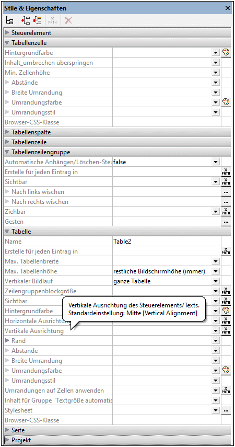Open ellipsis button for Stylesheet
235x447 pixels.
tap(226, 410)
